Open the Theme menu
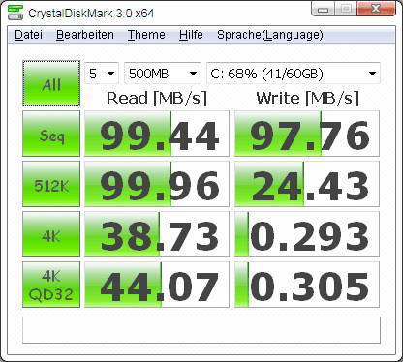 click(146, 35)
